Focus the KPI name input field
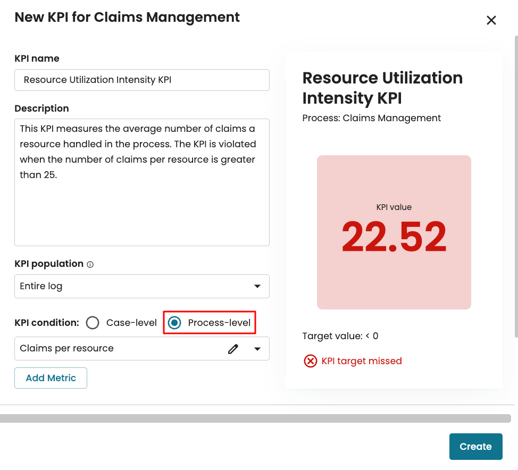The height and width of the screenshot is (470, 518). pyautogui.click(x=141, y=80)
